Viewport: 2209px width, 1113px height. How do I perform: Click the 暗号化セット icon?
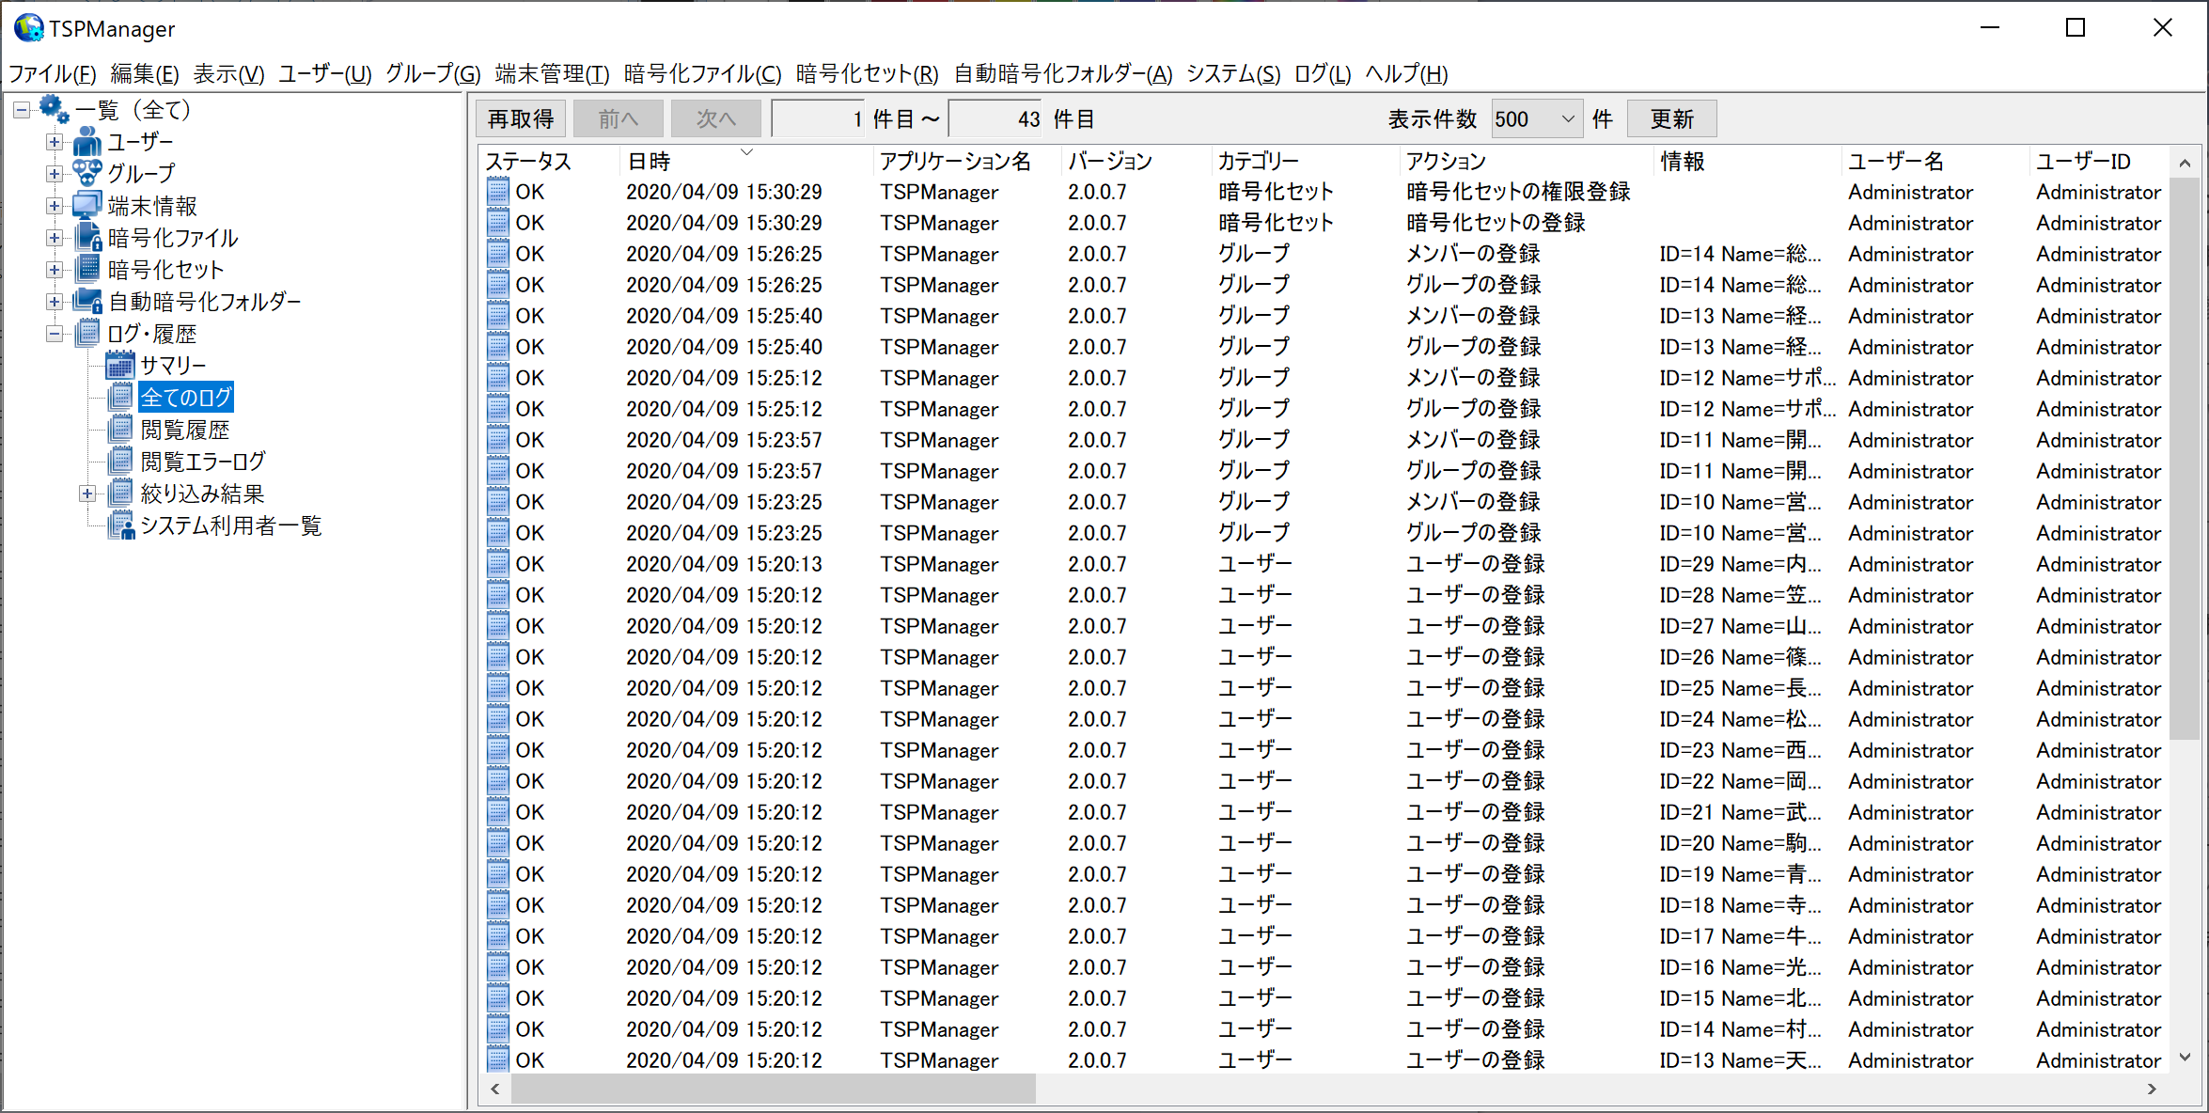[x=87, y=270]
